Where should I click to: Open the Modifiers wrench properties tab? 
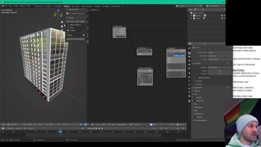[189, 77]
